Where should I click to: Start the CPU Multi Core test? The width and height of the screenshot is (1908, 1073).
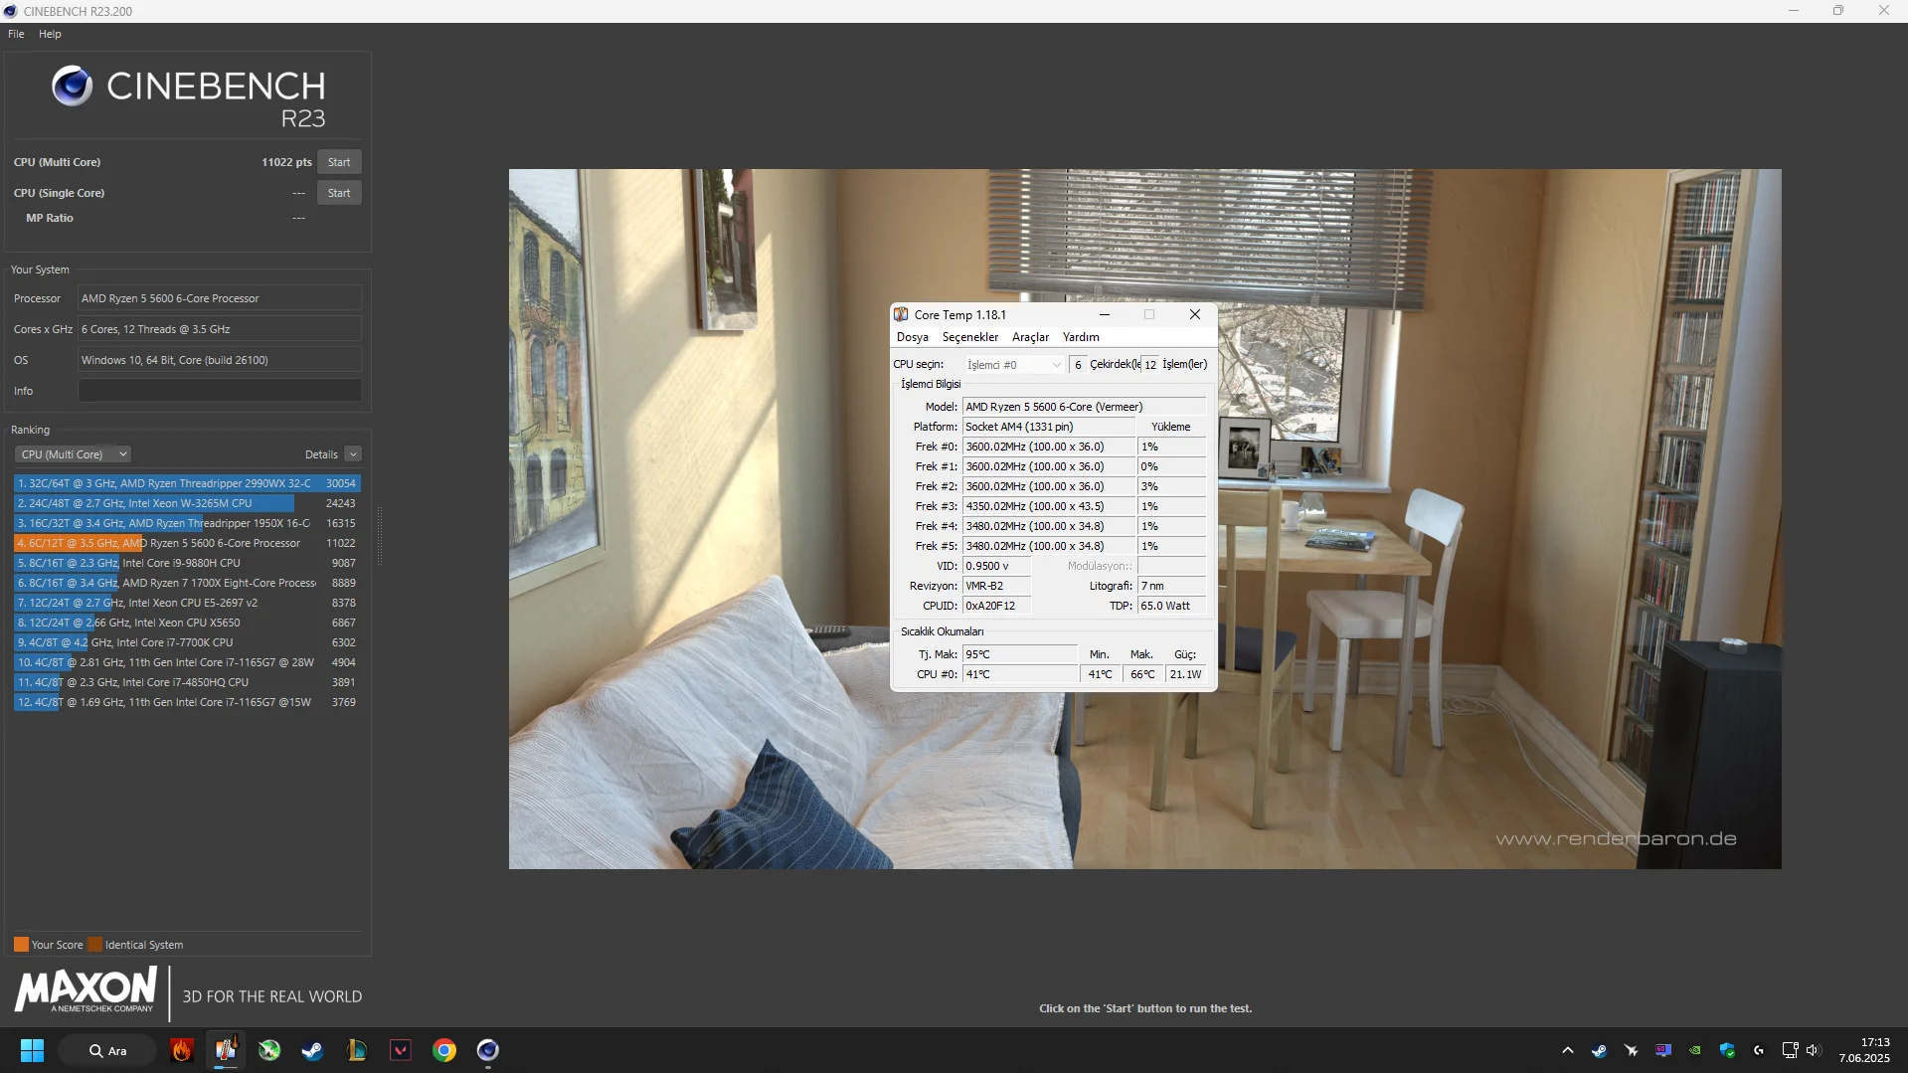coord(339,162)
